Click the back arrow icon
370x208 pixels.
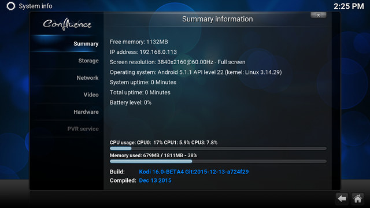tap(342, 199)
